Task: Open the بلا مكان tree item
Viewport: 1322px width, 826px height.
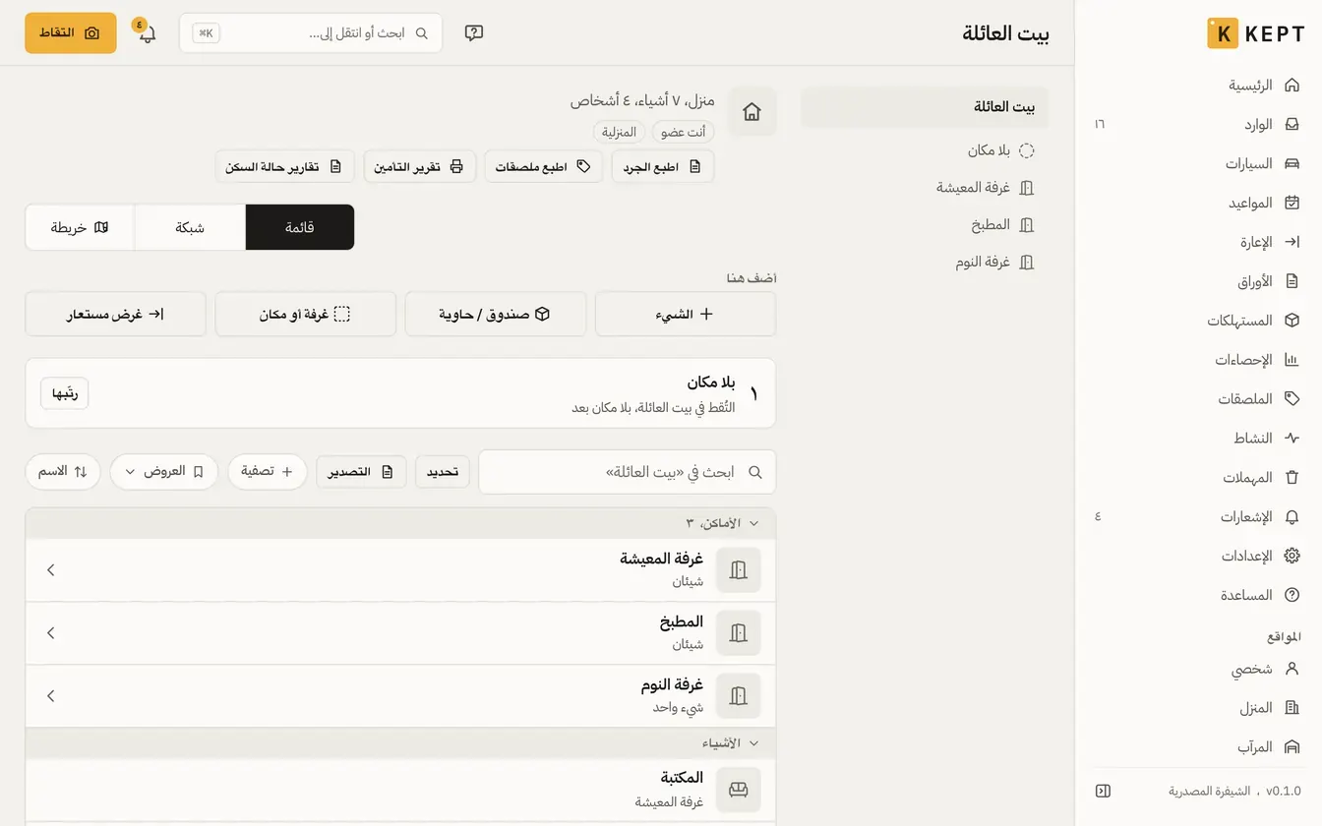Action: (925, 150)
